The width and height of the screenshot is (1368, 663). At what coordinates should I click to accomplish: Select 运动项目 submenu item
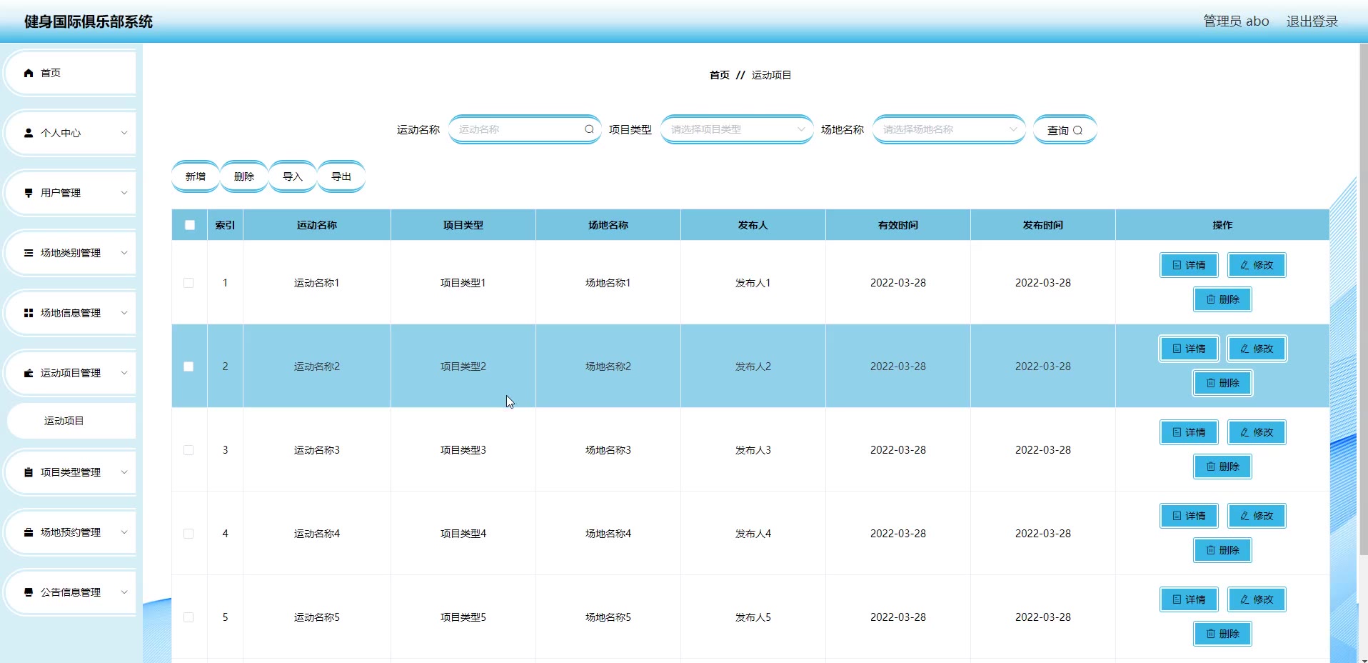click(x=71, y=421)
